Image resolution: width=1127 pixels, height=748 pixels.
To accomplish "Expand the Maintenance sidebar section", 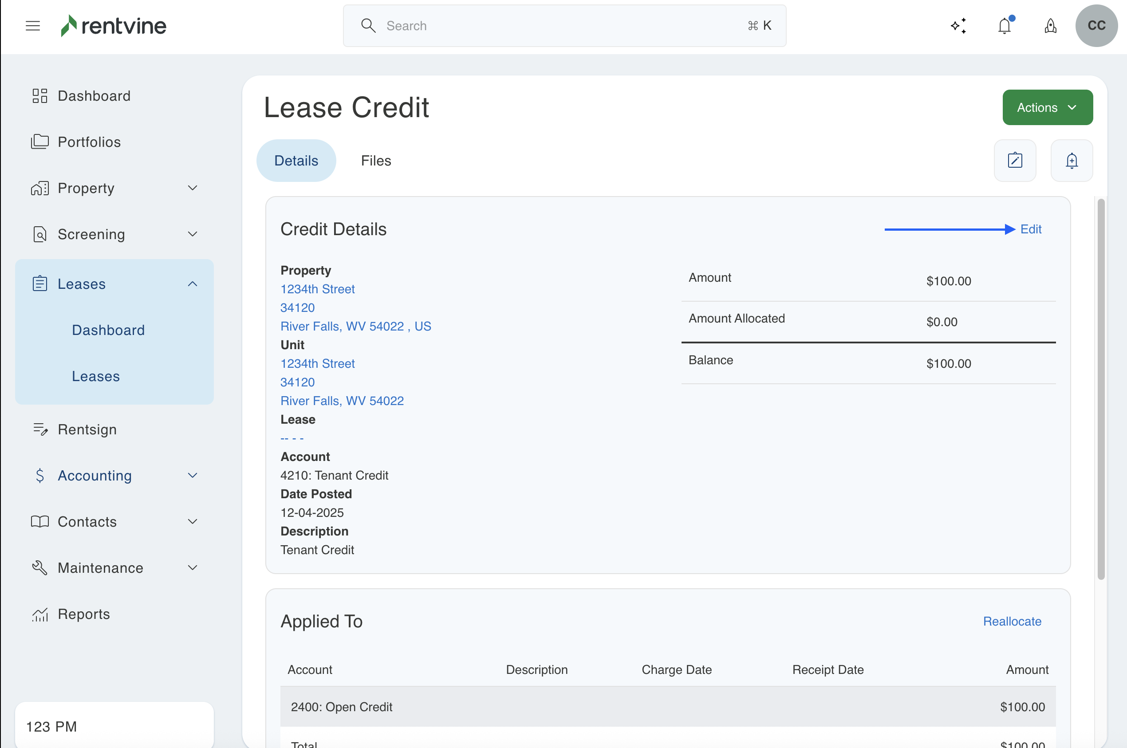I will 192,568.
